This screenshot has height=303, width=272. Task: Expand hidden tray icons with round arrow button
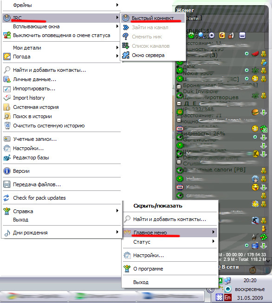(x=210, y=289)
